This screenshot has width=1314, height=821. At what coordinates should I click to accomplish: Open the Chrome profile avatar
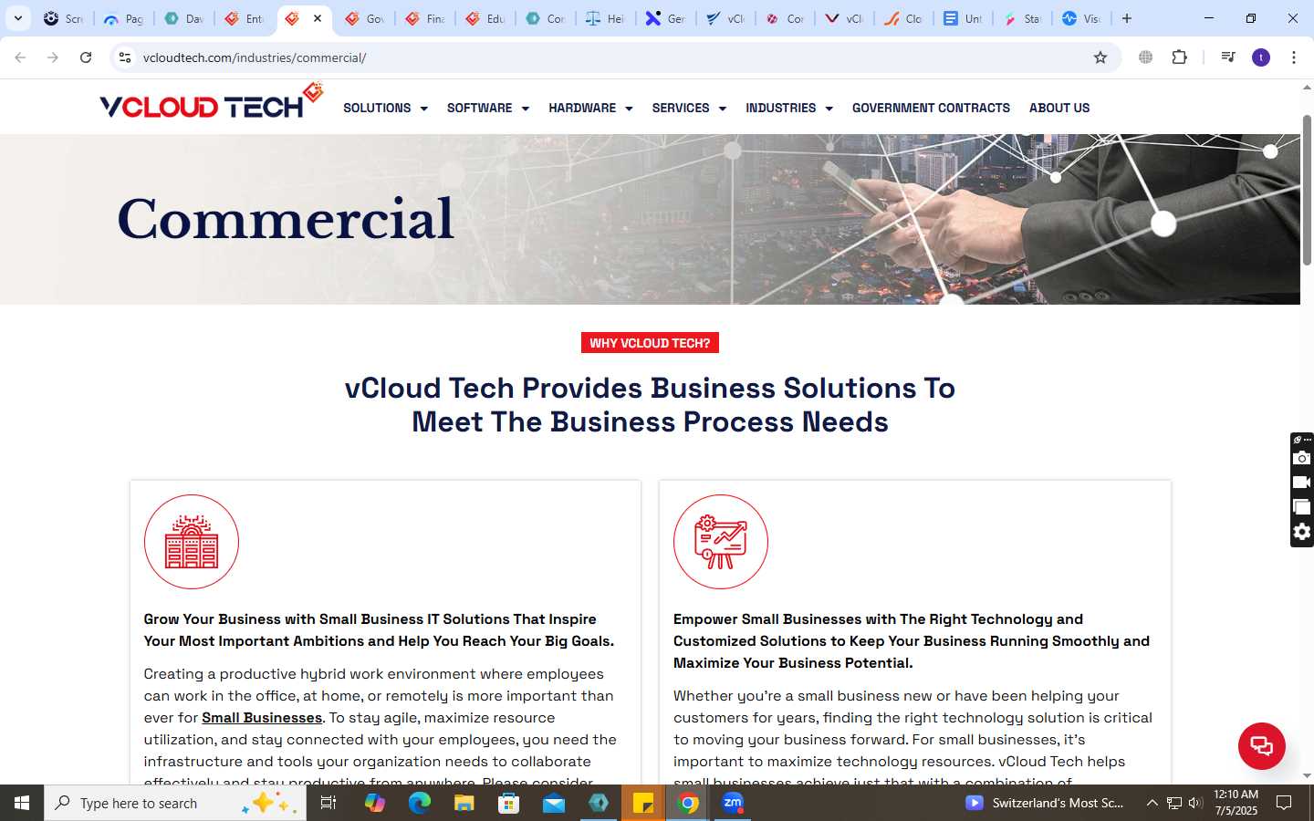point(1261,57)
